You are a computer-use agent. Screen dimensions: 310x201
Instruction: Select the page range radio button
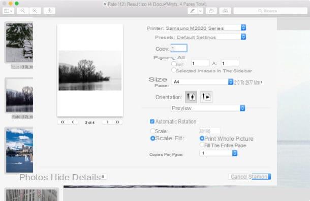point(174,64)
